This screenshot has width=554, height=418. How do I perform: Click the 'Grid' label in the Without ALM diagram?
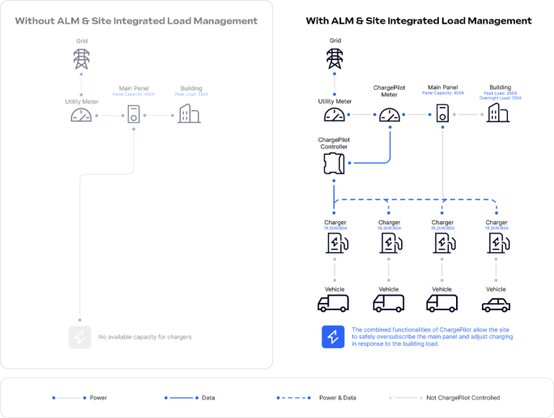(x=82, y=41)
